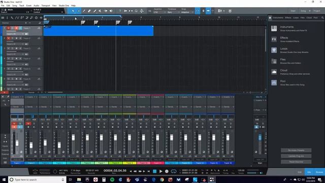Click the Windows search box in taskbar
The height and width of the screenshot is (183, 325).
(37, 179)
